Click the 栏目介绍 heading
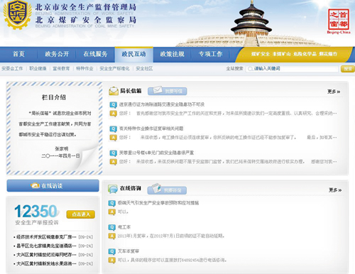This screenshot has width=355, height=274. [x=54, y=97]
